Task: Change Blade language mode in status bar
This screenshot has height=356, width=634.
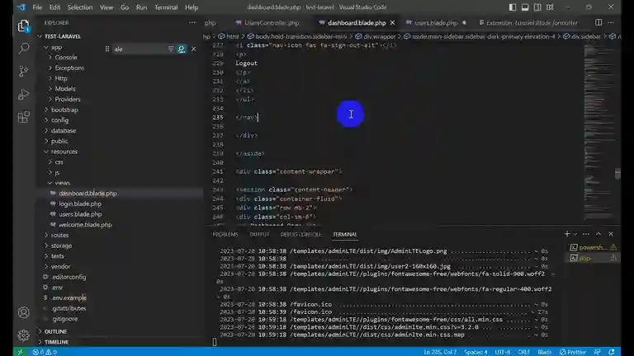Action: click(x=544, y=352)
